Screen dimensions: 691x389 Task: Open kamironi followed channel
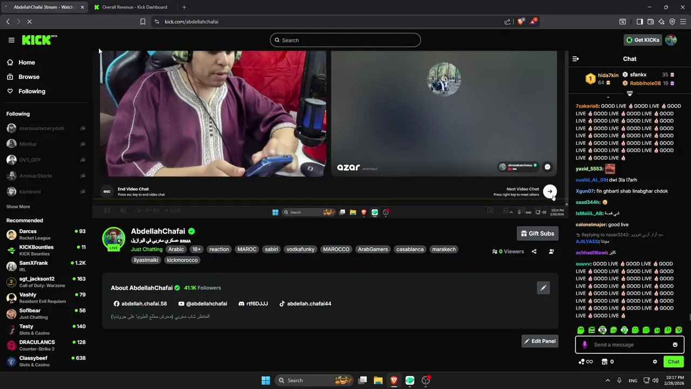46,192
